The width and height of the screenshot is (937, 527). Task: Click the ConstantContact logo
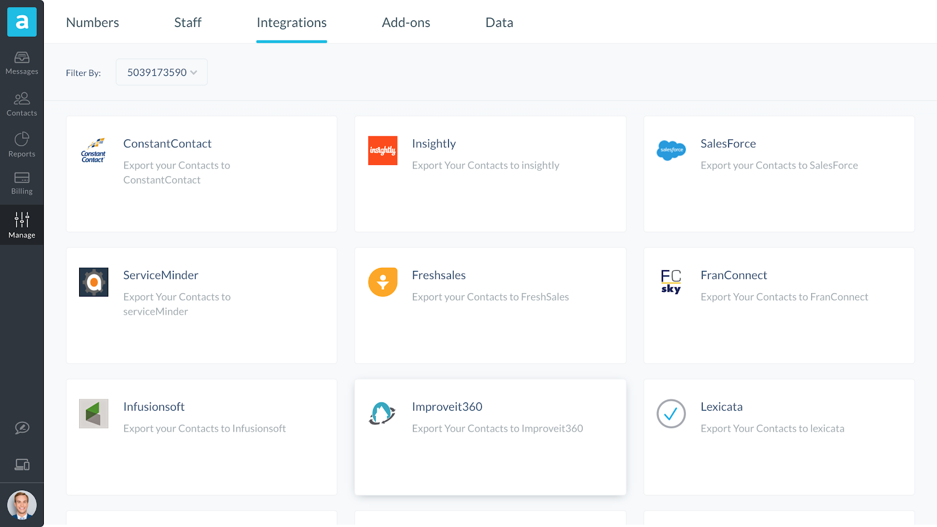point(94,150)
